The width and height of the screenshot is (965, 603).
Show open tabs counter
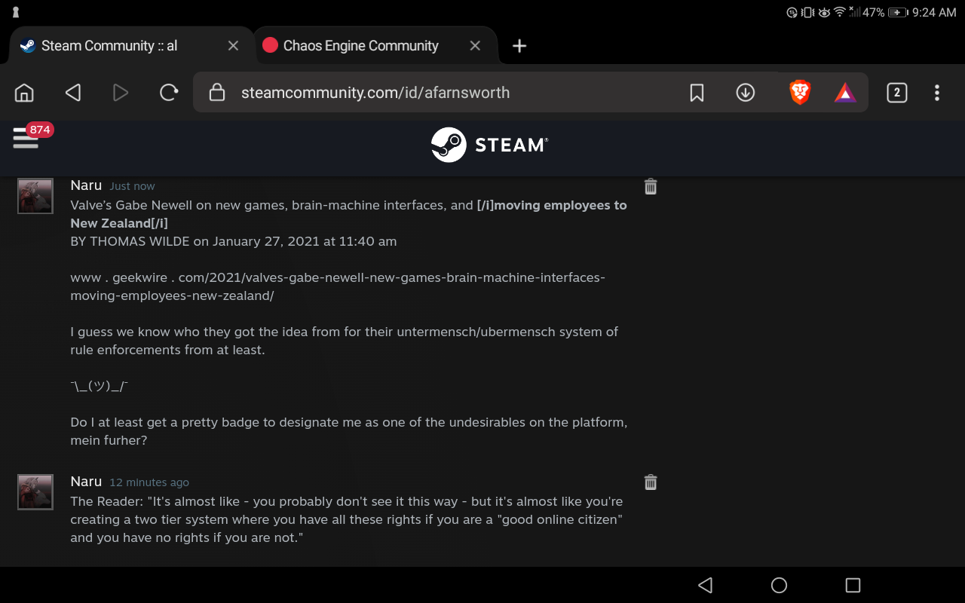(896, 93)
